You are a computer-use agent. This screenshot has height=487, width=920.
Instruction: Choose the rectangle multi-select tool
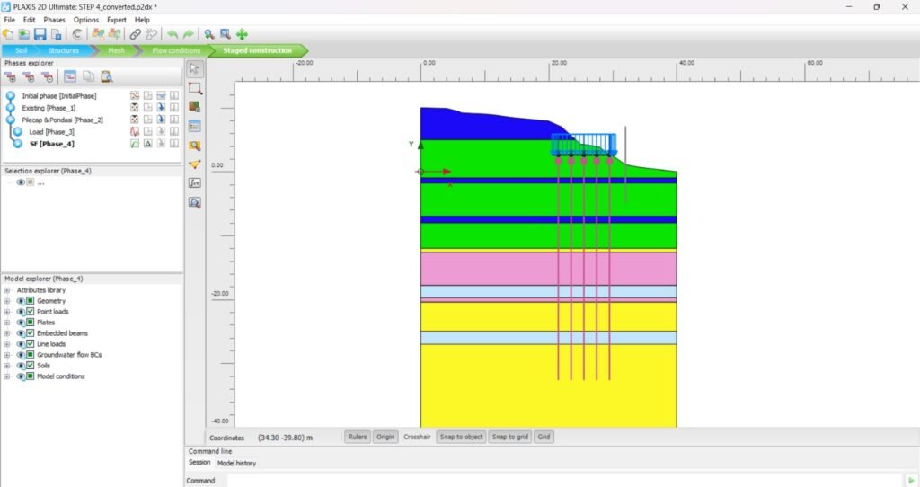click(194, 88)
